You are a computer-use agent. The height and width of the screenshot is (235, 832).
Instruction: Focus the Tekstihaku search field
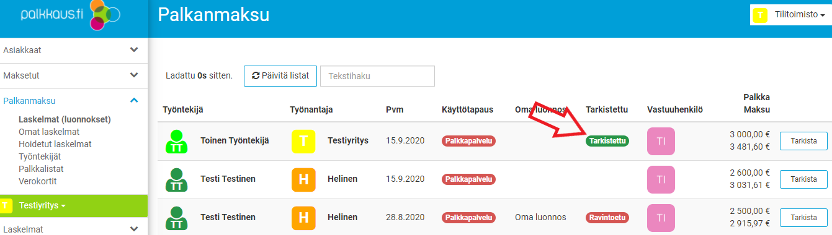pos(377,76)
